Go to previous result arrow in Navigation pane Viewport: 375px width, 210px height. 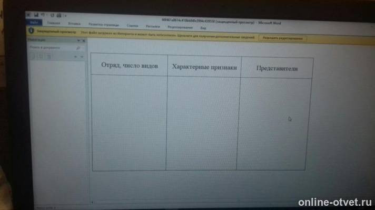coord(75,57)
